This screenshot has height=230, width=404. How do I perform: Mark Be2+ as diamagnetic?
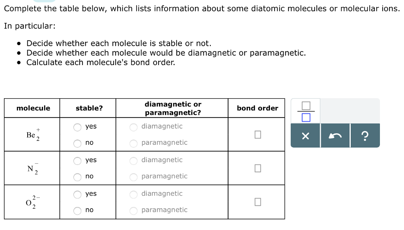coord(133,126)
